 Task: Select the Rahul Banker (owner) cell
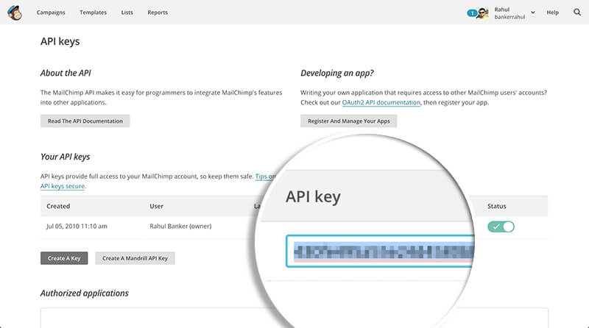pos(180,227)
